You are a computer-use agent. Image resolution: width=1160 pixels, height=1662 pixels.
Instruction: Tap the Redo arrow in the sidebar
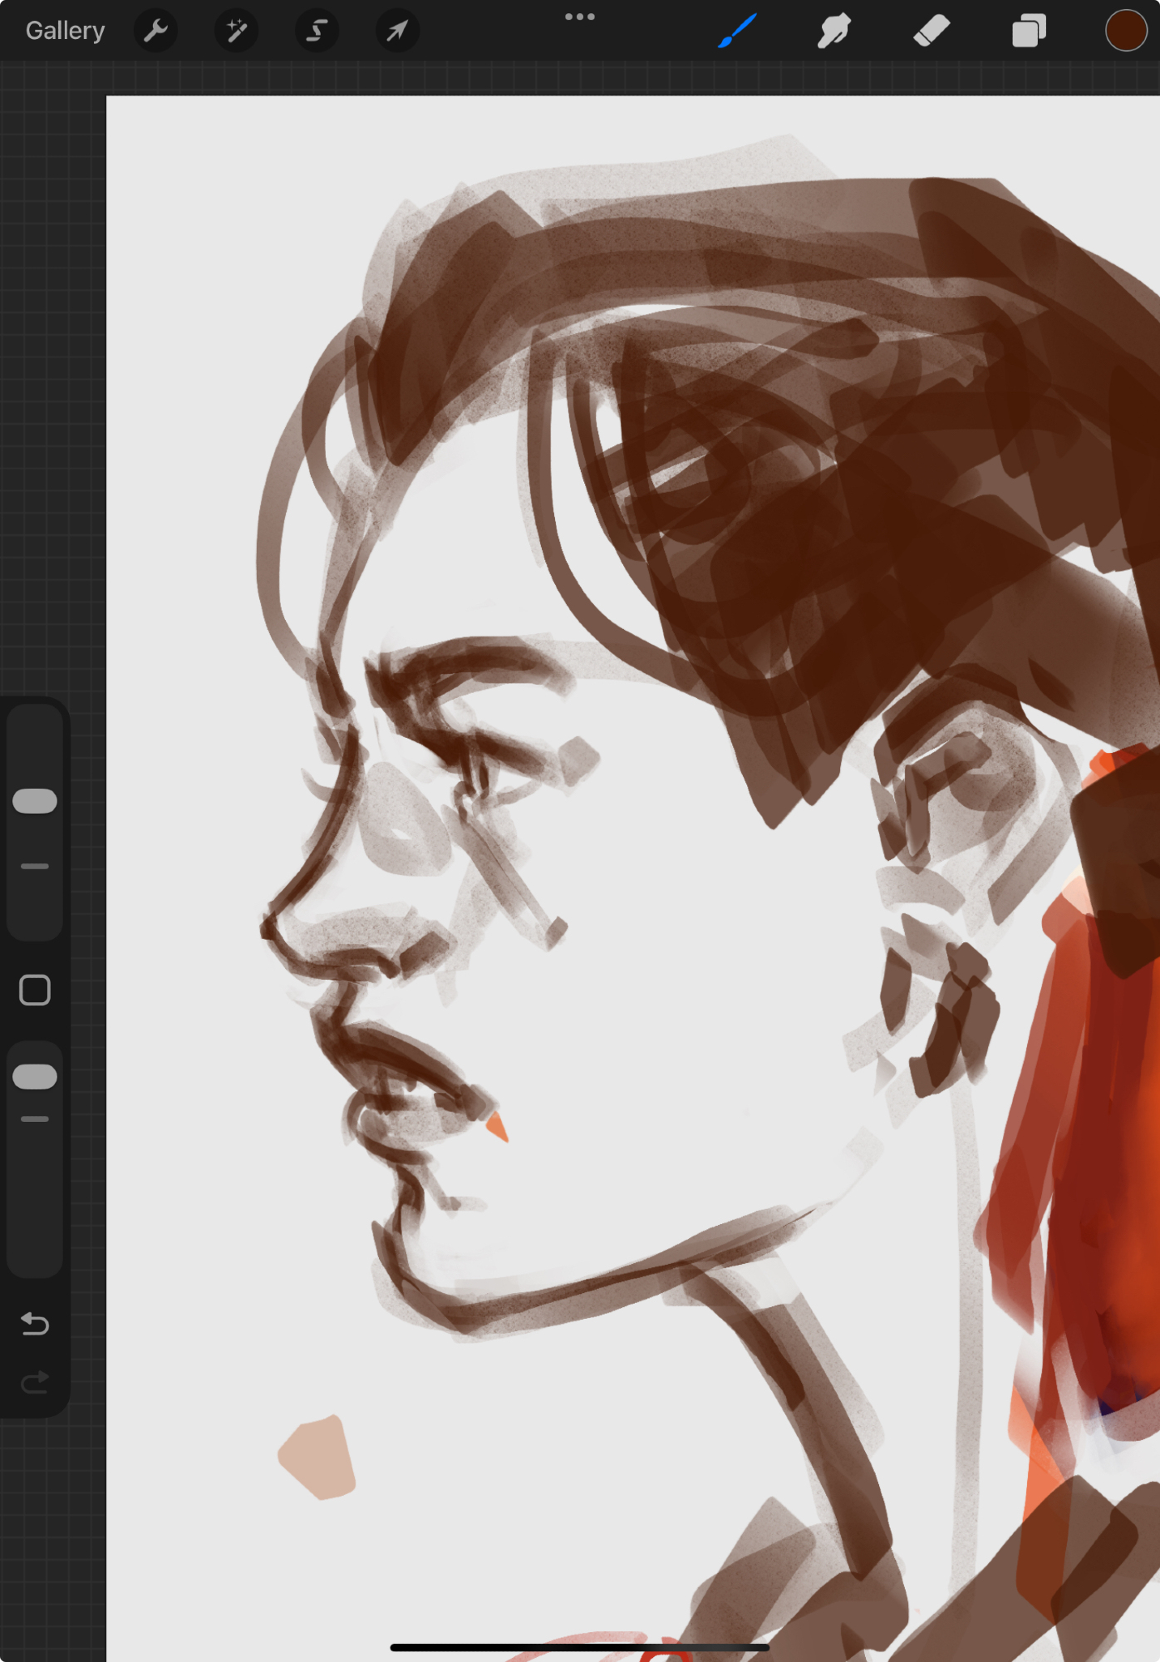tap(35, 1382)
